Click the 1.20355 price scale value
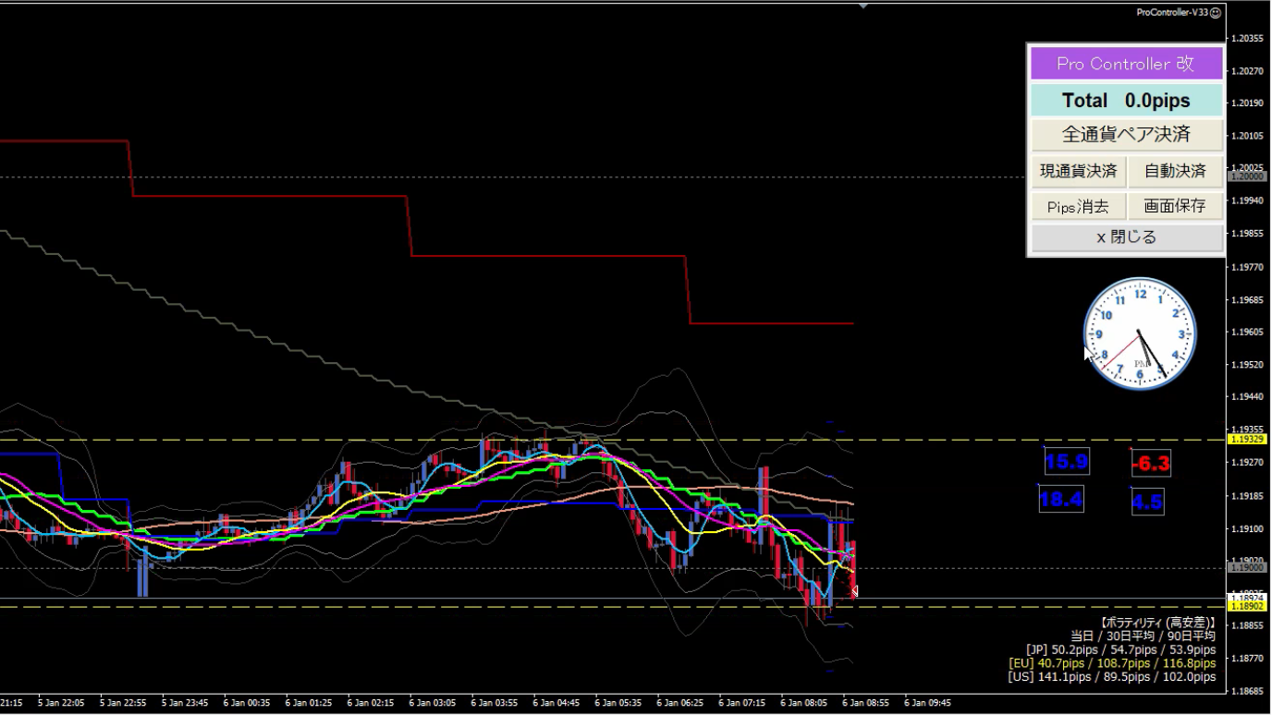The height and width of the screenshot is (715, 1272). (1247, 39)
